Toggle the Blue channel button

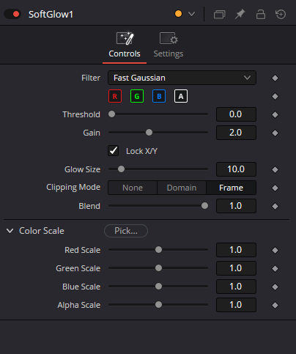[x=159, y=96]
